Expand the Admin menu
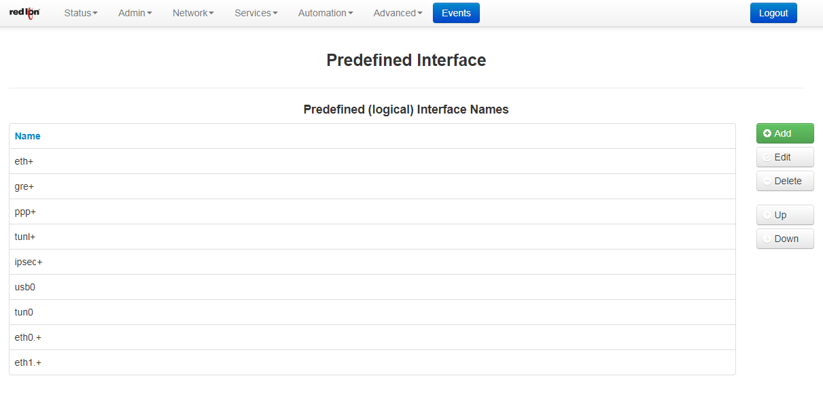The image size is (823, 393). coord(135,13)
